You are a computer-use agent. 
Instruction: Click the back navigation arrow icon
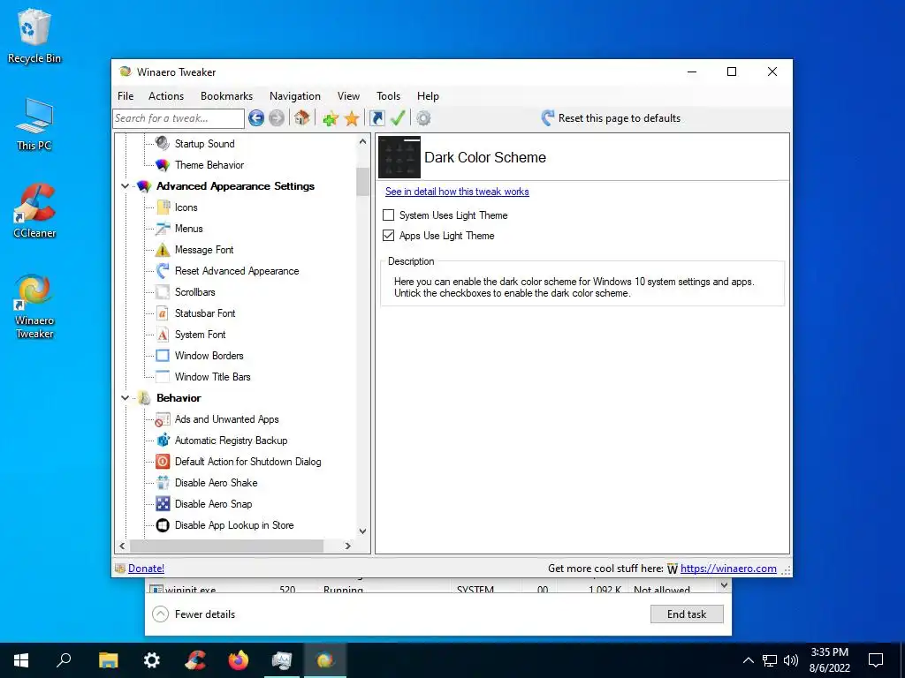(256, 118)
